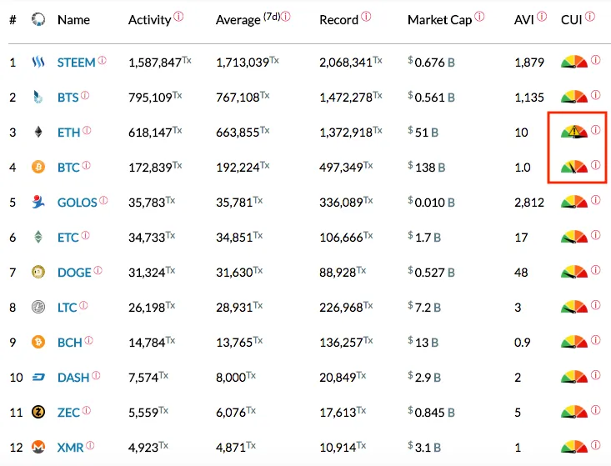
Task: Open info icon next to Activity header
Action: (x=178, y=17)
